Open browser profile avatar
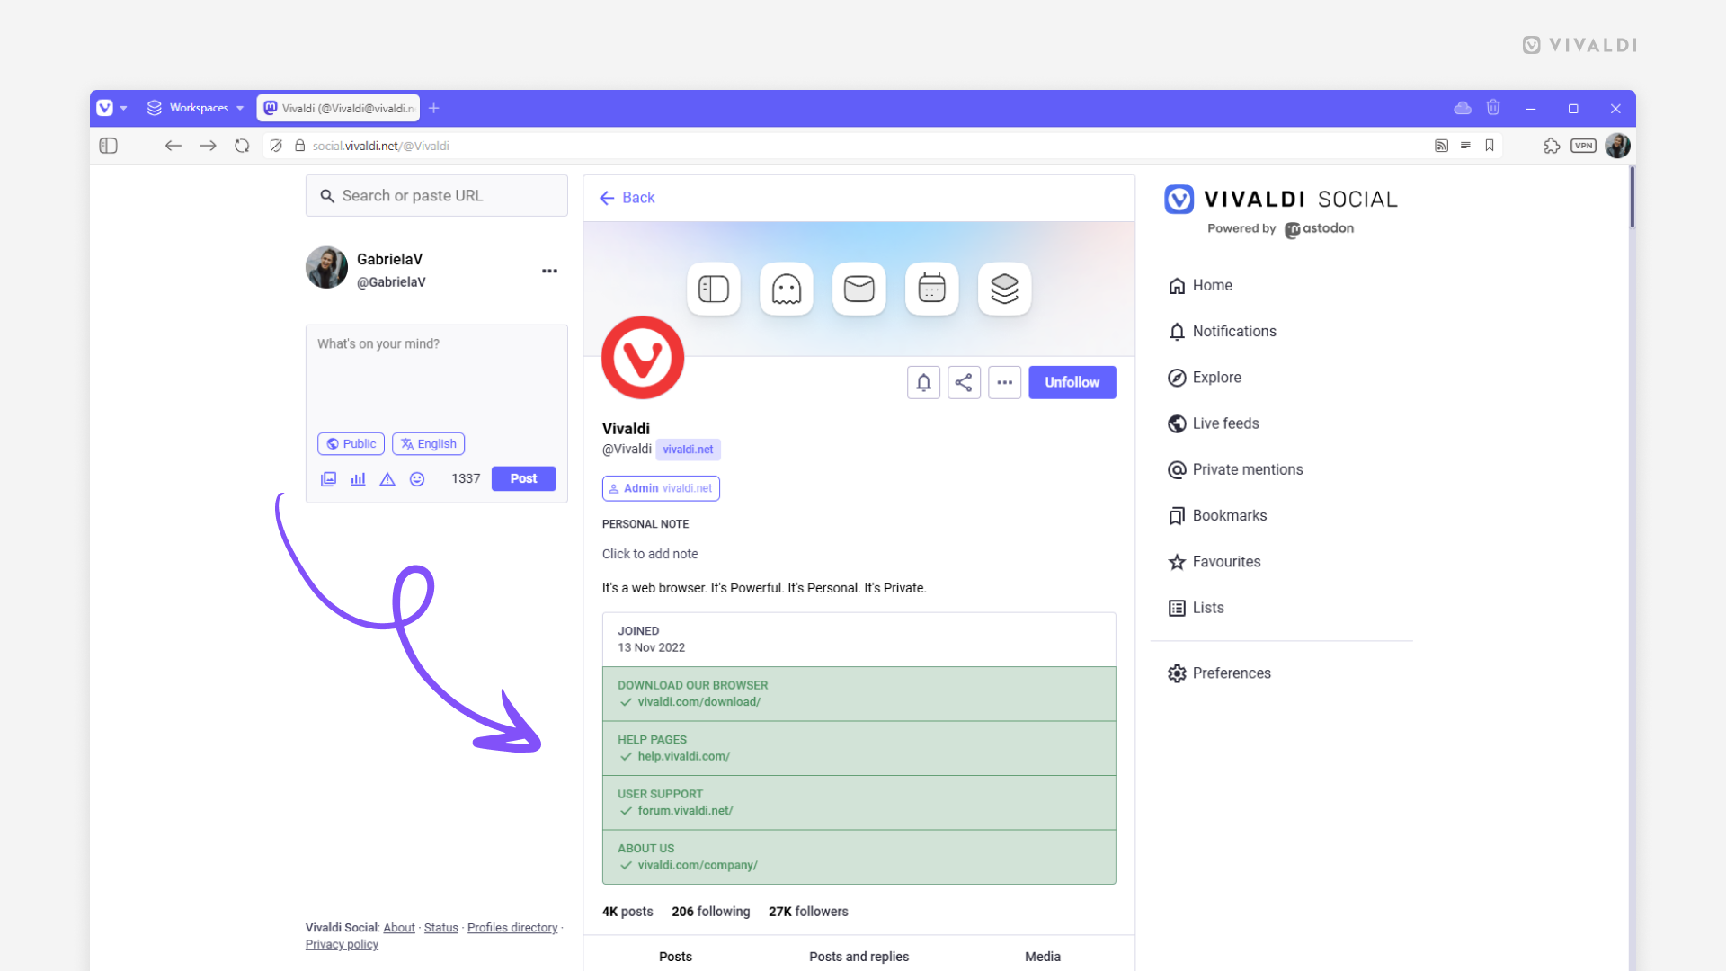 (x=1617, y=146)
